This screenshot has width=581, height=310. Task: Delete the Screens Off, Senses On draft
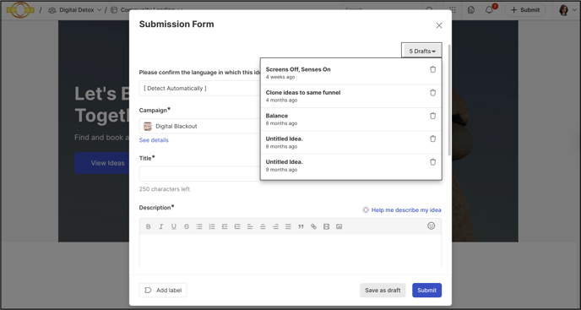tap(432, 69)
